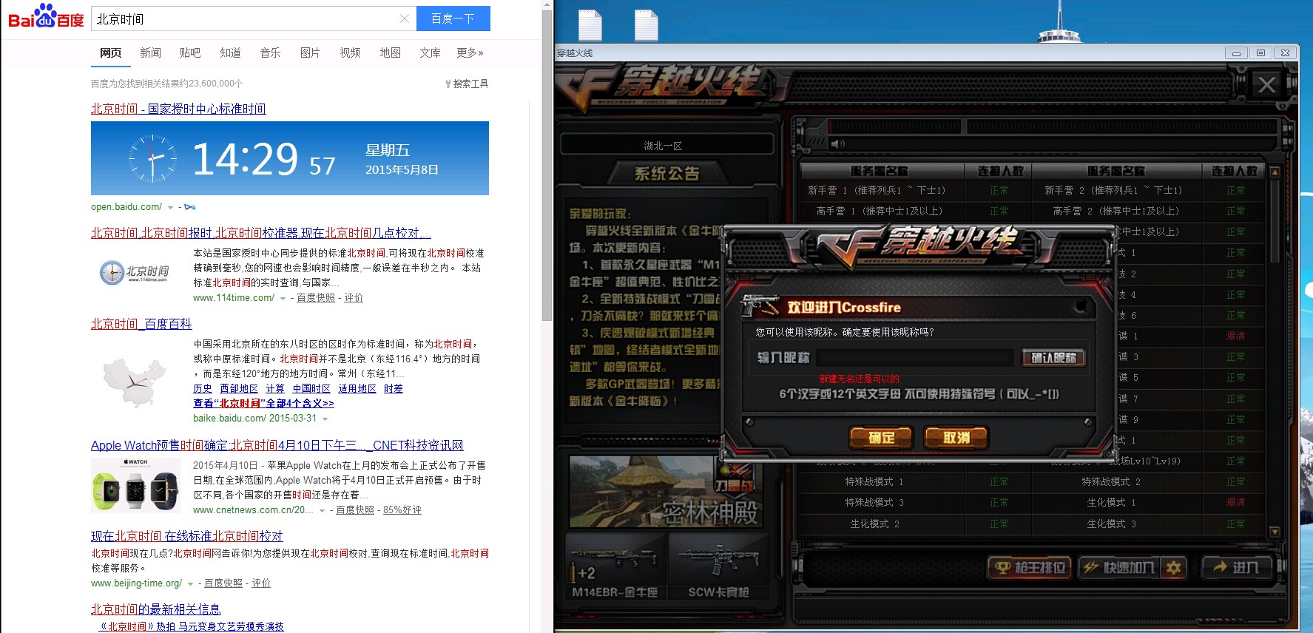Click the browser vertical scrollbar thumb
Image resolution: width=1313 pixels, height=633 pixels.
[547, 166]
